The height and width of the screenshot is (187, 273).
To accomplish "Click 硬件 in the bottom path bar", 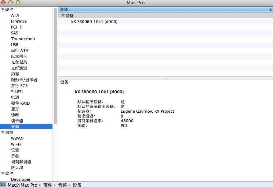I will tap(48, 185).
